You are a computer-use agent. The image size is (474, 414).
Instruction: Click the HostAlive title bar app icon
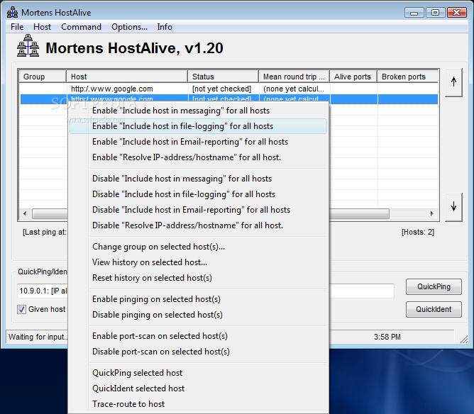coord(12,12)
